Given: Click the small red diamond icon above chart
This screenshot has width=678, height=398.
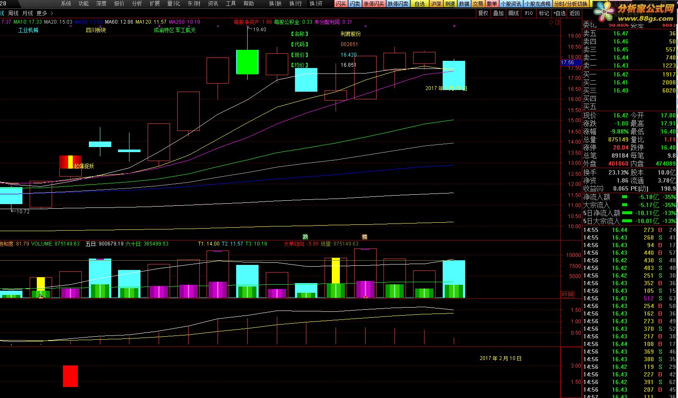Looking at the screenshot, I should tap(551, 22).
